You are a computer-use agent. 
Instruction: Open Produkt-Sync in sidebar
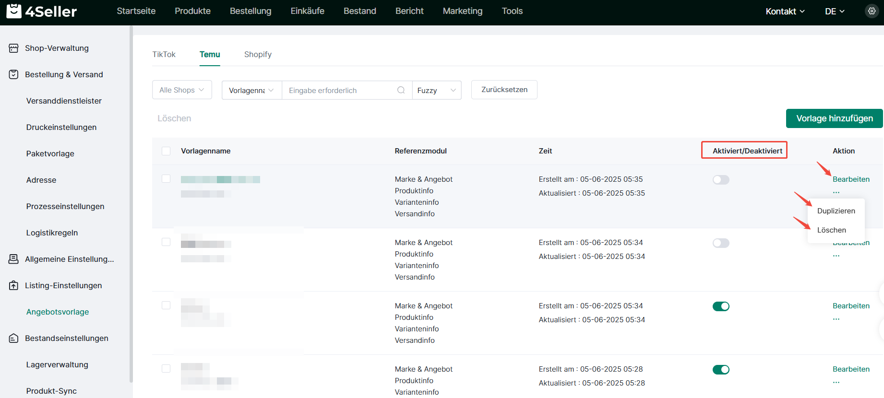(x=51, y=391)
